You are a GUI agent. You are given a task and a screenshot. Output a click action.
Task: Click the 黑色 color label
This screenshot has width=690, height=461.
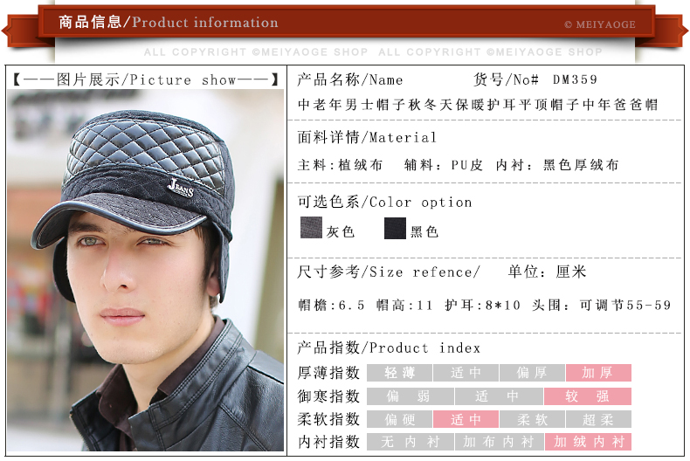tap(424, 232)
